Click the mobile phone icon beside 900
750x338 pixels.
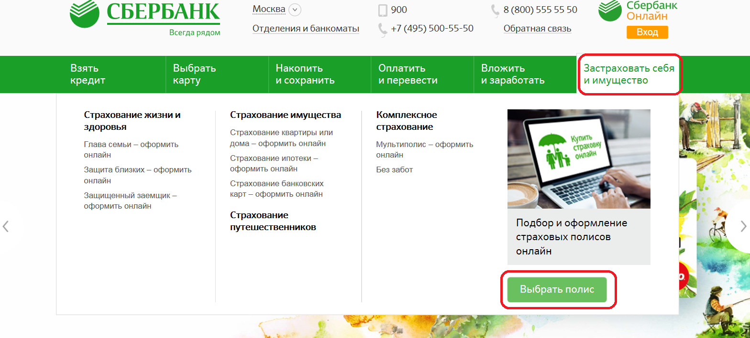point(383,10)
